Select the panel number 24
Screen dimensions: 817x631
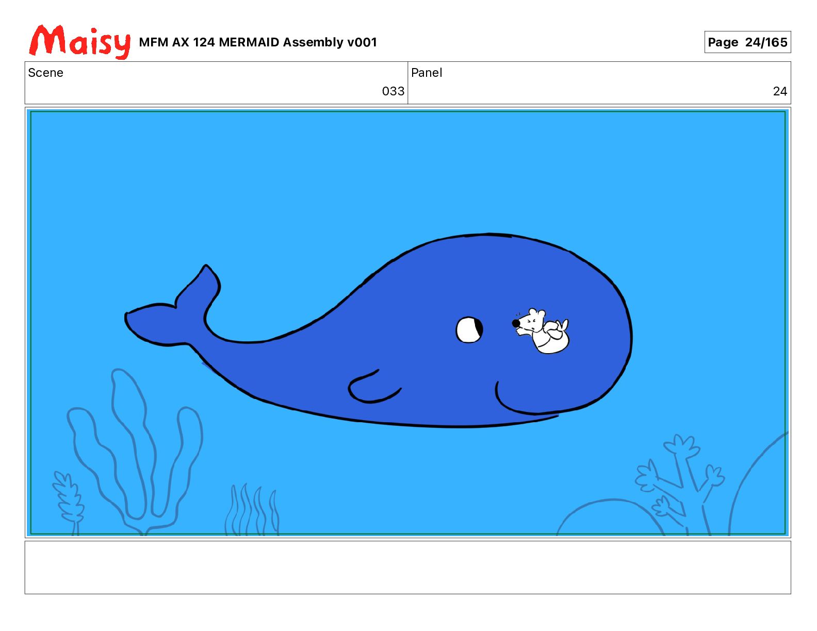780,91
